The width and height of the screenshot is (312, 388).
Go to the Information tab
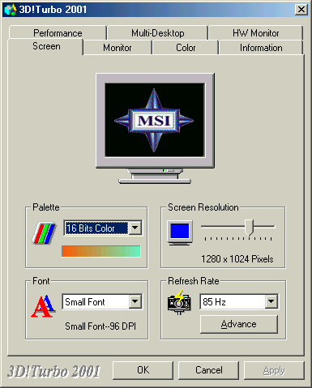[x=261, y=48]
